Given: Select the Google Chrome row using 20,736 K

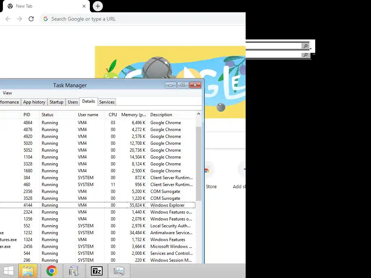Looking at the screenshot, I should (98, 150).
